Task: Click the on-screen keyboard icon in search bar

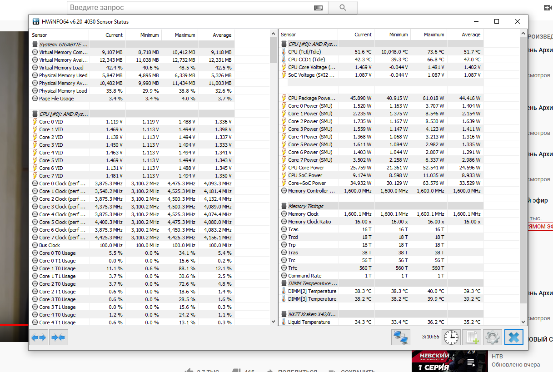Action: click(319, 8)
